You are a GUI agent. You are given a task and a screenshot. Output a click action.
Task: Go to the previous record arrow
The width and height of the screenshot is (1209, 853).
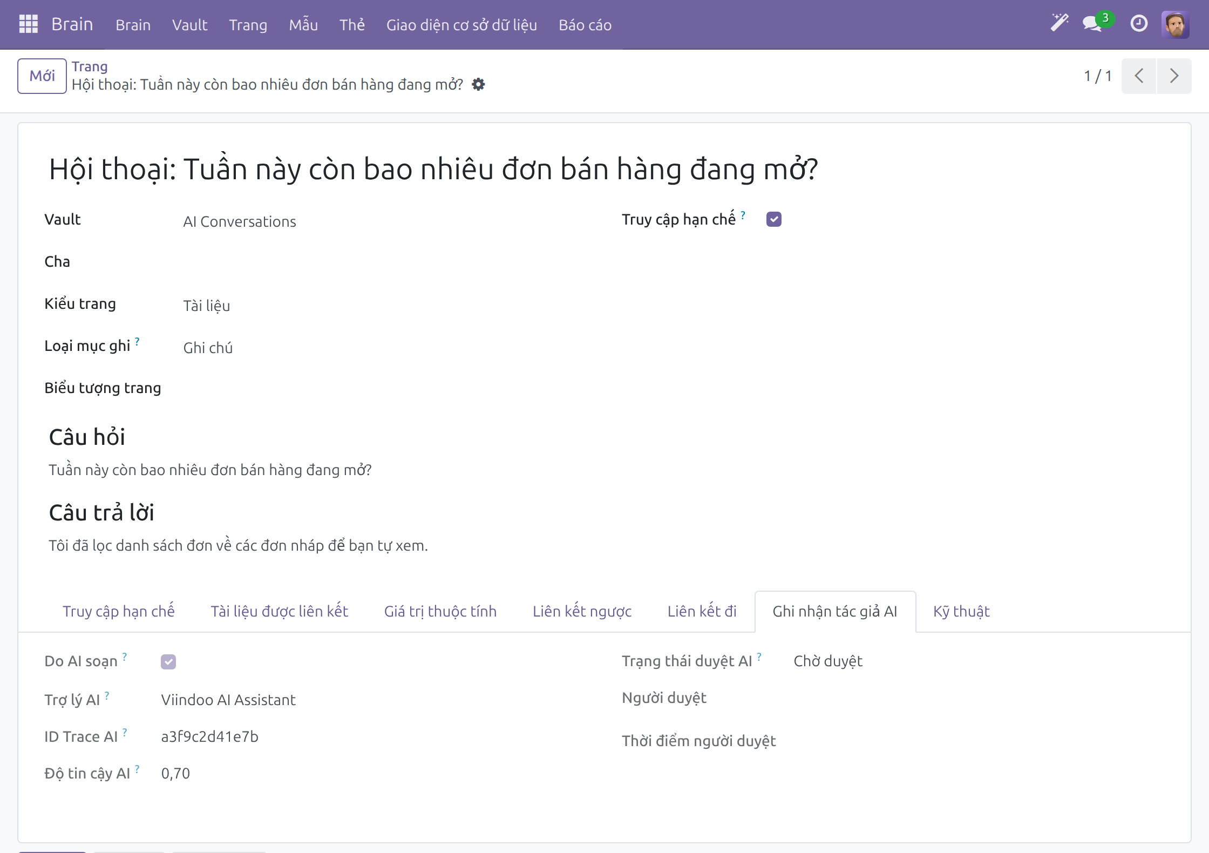(x=1139, y=76)
